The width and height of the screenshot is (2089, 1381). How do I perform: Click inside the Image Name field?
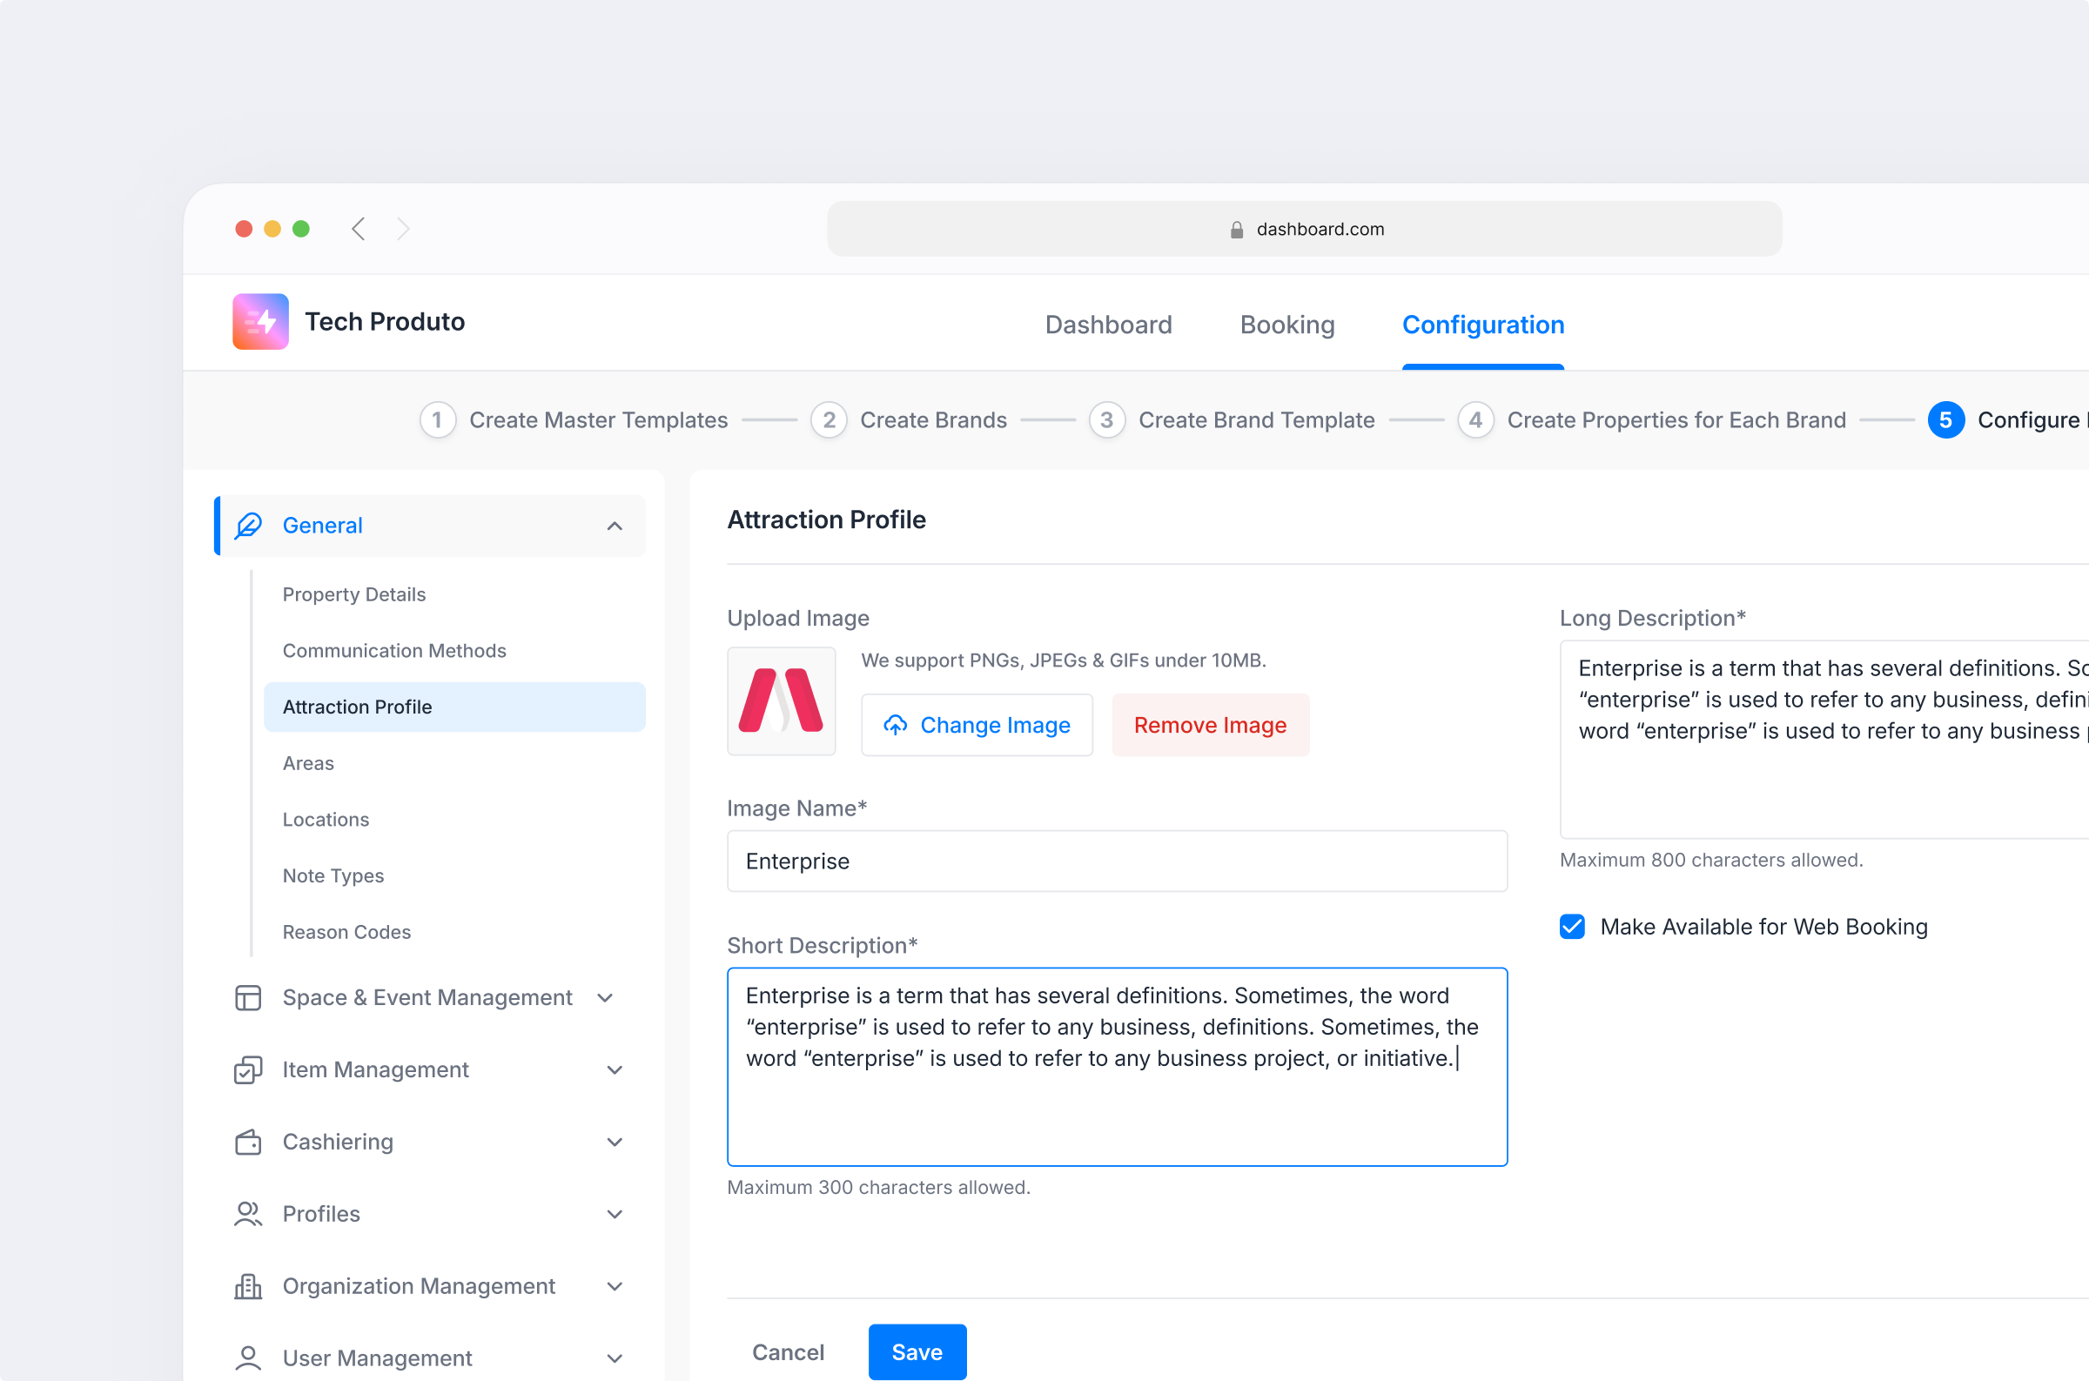pos(1117,861)
